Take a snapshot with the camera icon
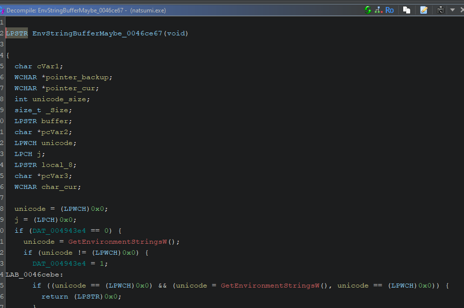 pos(441,10)
